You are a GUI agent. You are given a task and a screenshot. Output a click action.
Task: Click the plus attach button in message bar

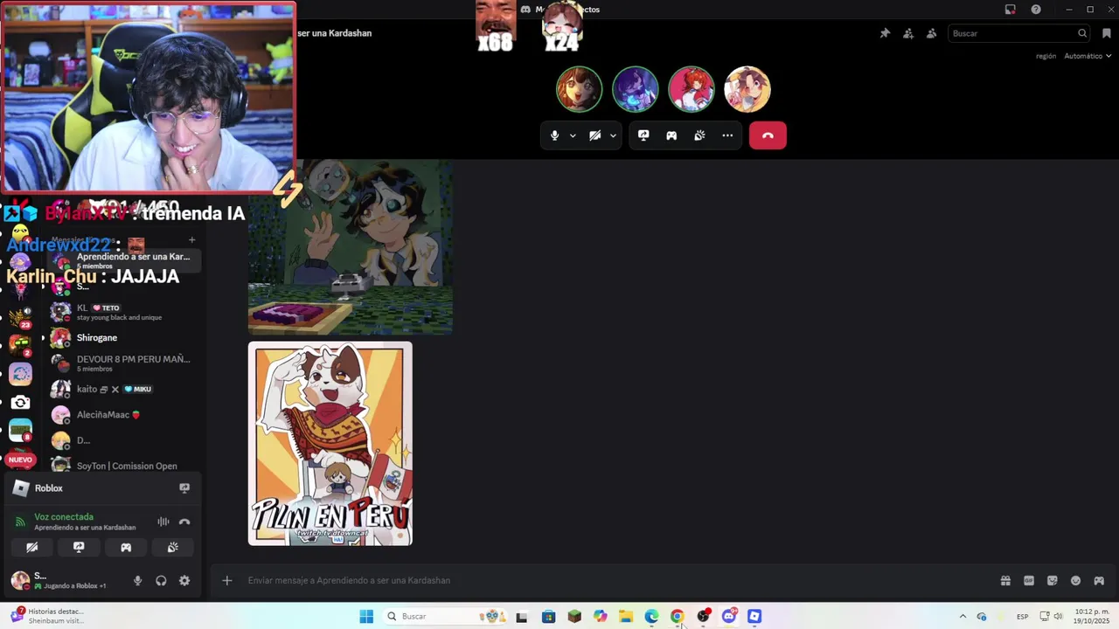[x=226, y=580]
